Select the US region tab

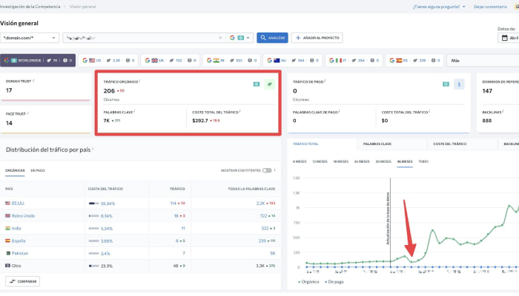(x=108, y=61)
